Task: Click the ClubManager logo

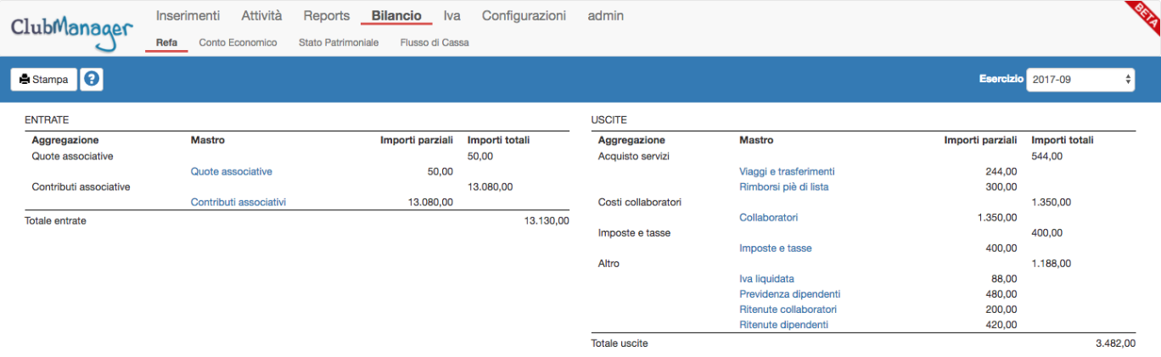Action: click(72, 30)
